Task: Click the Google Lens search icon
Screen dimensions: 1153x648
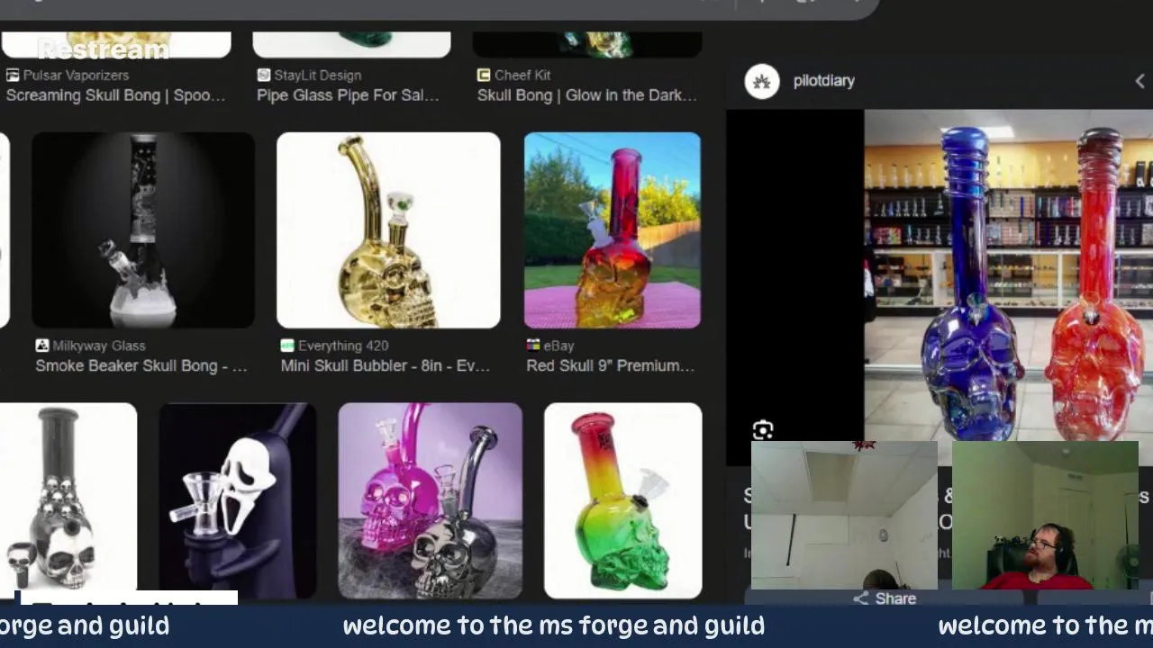Action: [763, 431]
